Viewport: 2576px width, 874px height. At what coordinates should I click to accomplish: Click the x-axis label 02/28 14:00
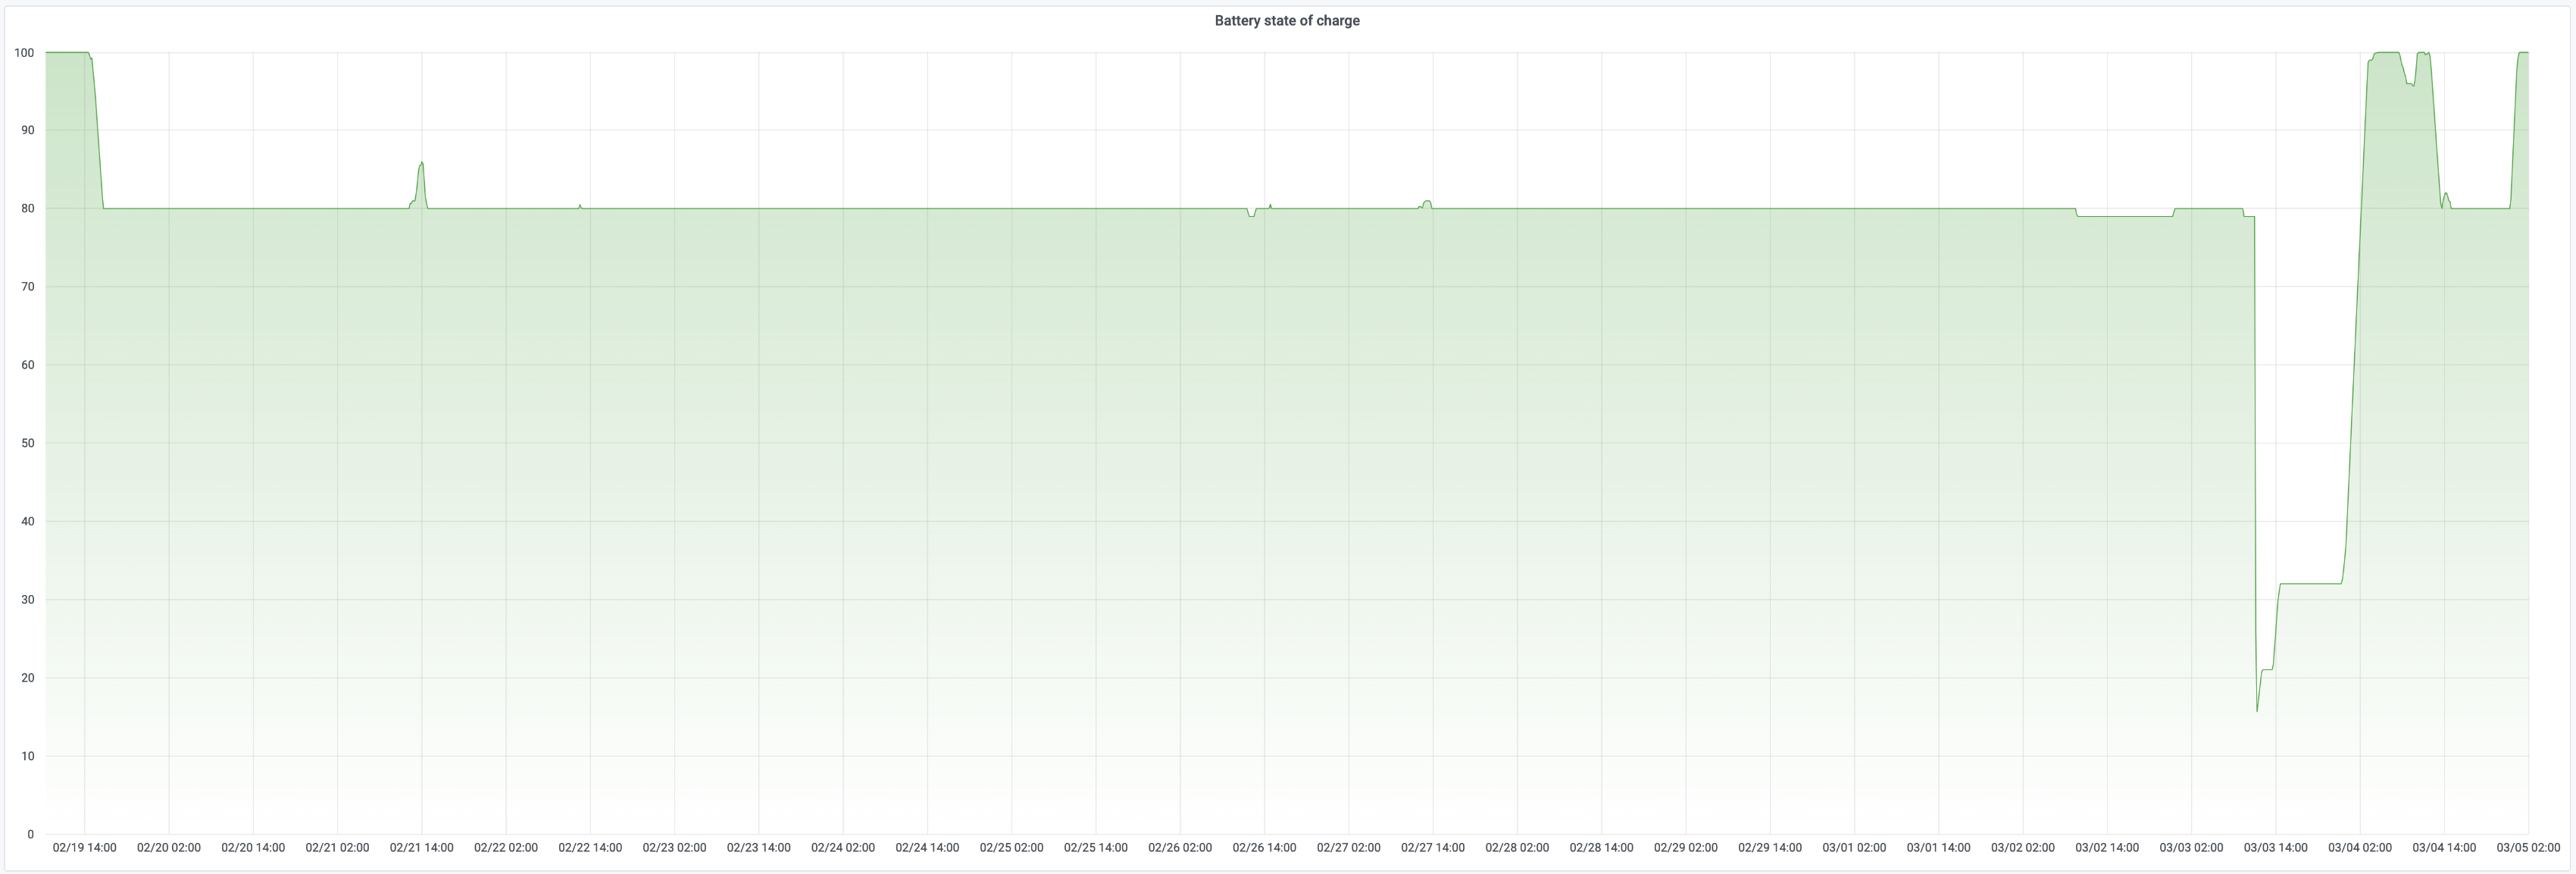(1601, 848)
